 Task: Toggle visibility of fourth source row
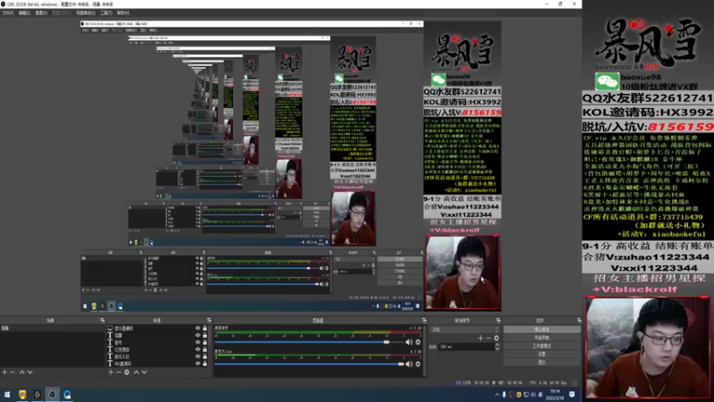tap(197, 349)
